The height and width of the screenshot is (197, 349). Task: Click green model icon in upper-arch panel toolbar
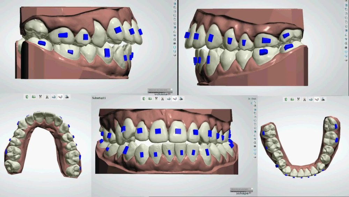tap(34, 97)
